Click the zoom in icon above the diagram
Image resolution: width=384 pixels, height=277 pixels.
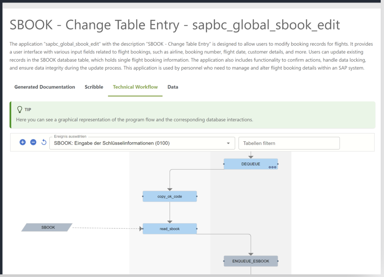coord(22,142)
